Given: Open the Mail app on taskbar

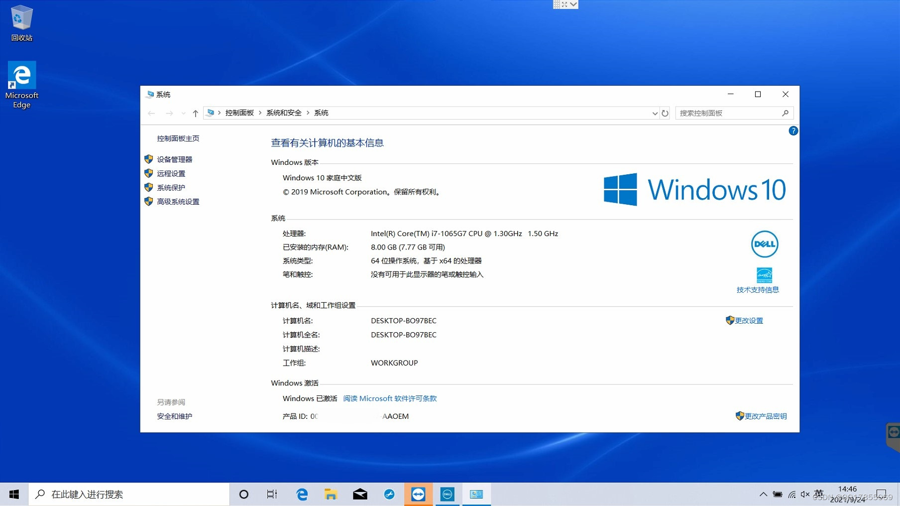Looking at the screenshot, I should pyautogui.click(x=360, y=494).
